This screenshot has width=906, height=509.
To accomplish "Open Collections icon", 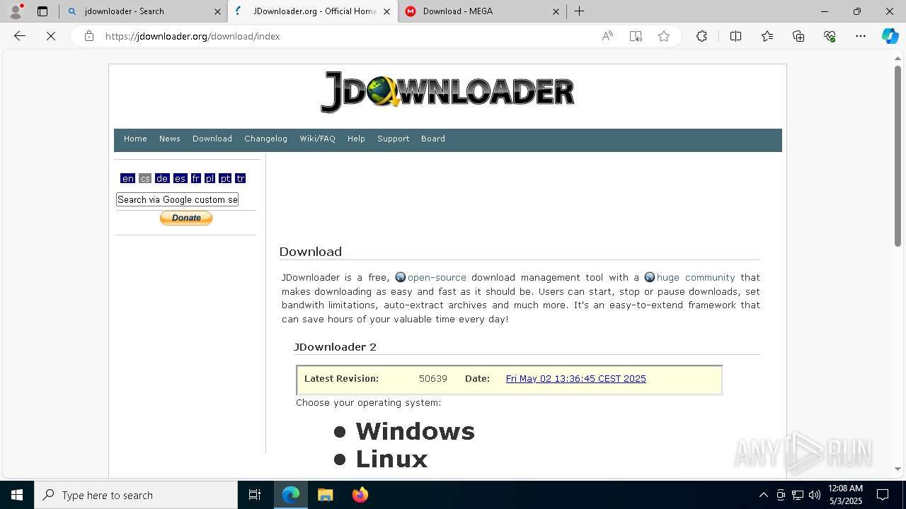I will [x=798, y=36].
